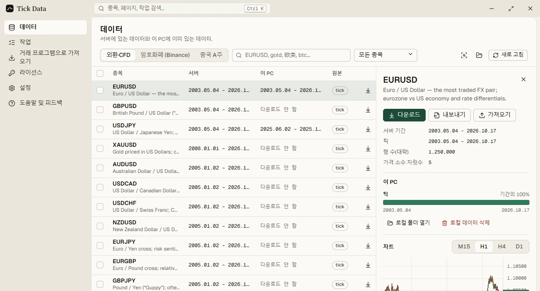Check the USDCHF row checkbox
The width and height of the screenshot is (540, 291).
[100, 207]
